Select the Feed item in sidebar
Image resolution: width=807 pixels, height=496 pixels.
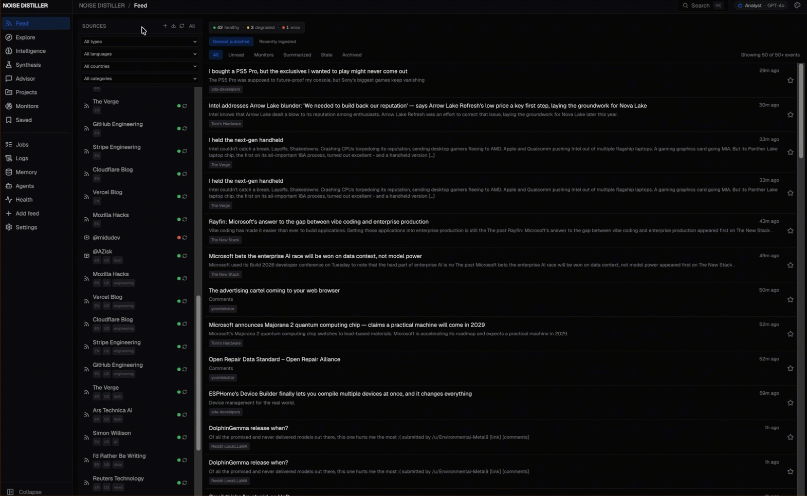click(35, 24)
